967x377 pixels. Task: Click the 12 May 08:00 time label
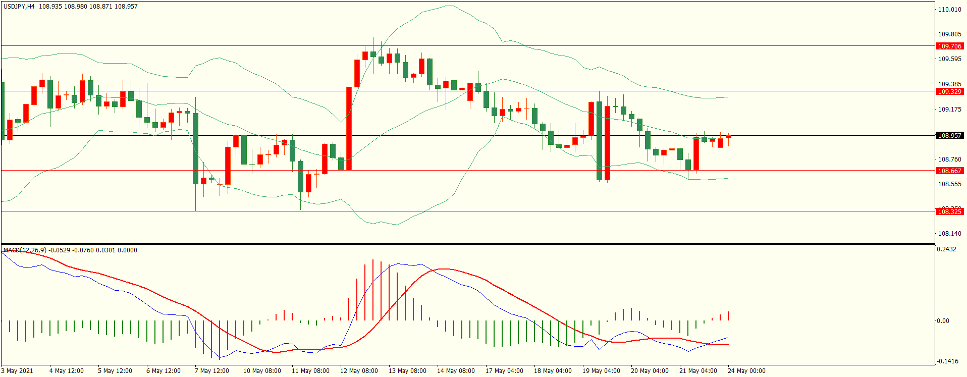359,371
